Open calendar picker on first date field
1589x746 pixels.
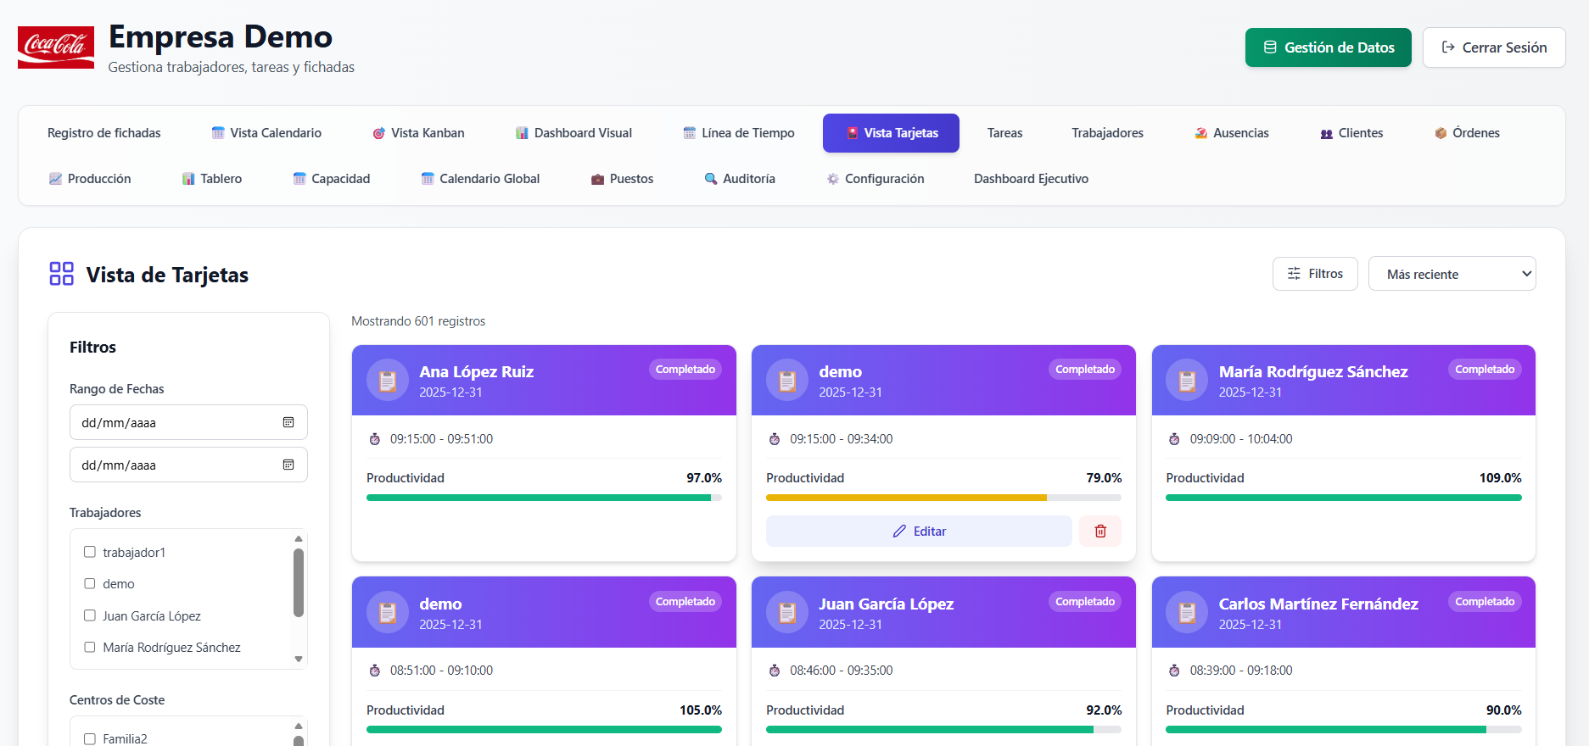(288, 423)
